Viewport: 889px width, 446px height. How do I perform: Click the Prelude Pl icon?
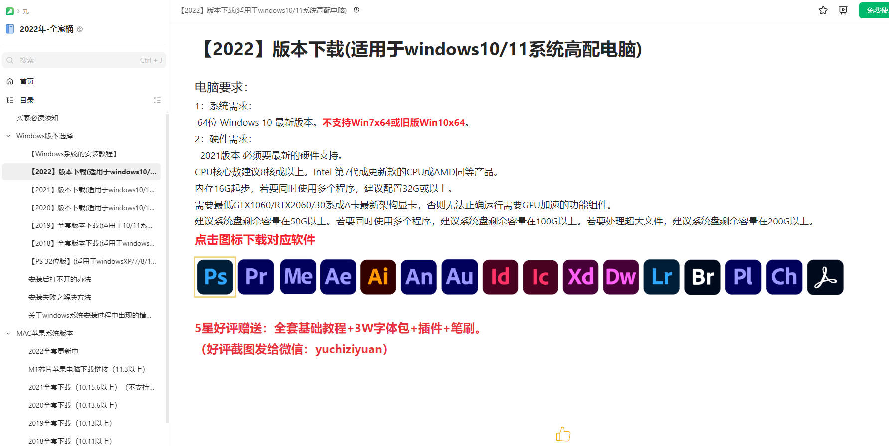tap(743, 277)
